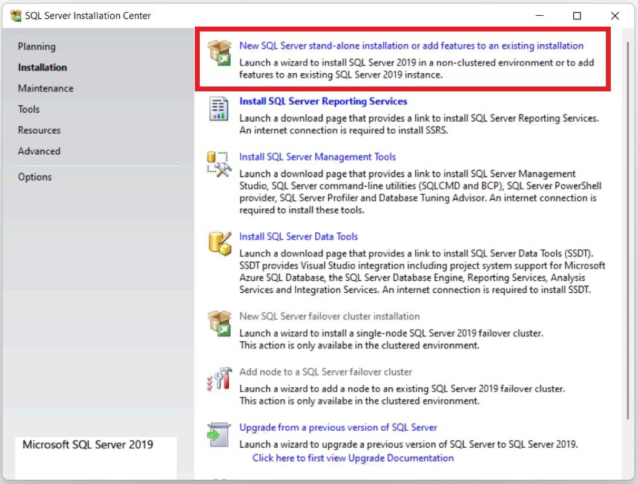Click the Upgrade green arrow icon
The image size is (638, 484).
tap(219, 434)
